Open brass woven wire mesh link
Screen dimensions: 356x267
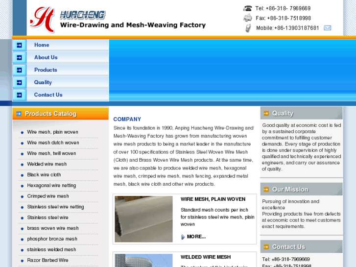53,228
